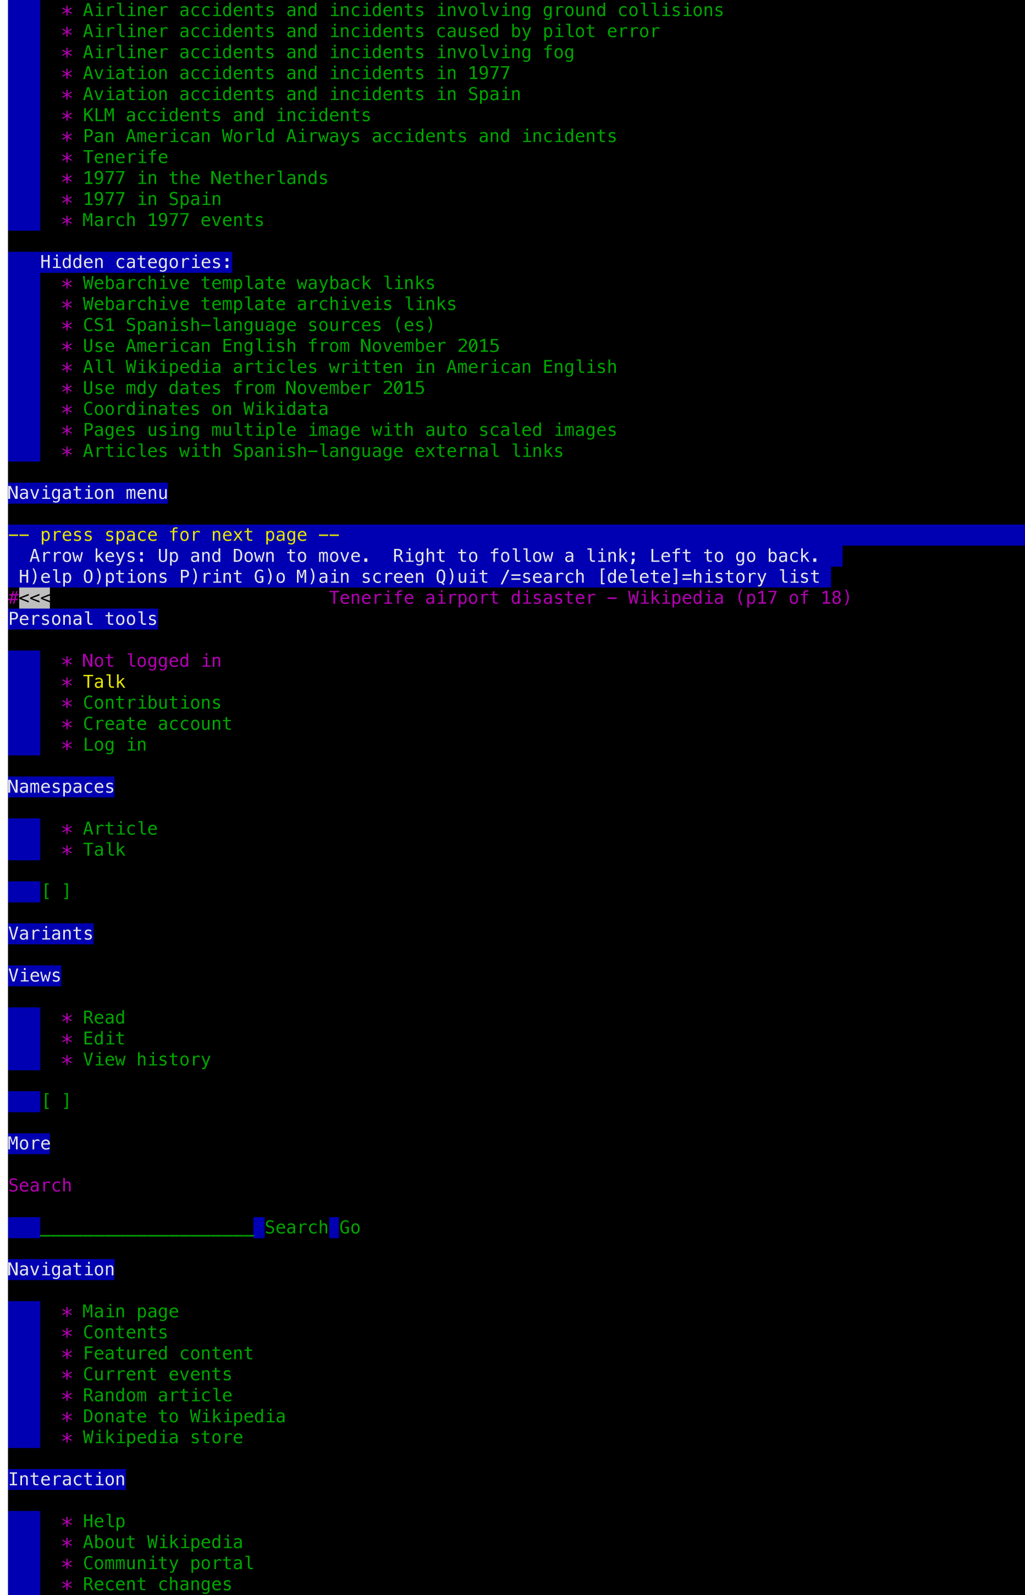Click '-- press space for next page --' status
This screenshot has width=1025, height=1595.
click(x=173, y=535)
